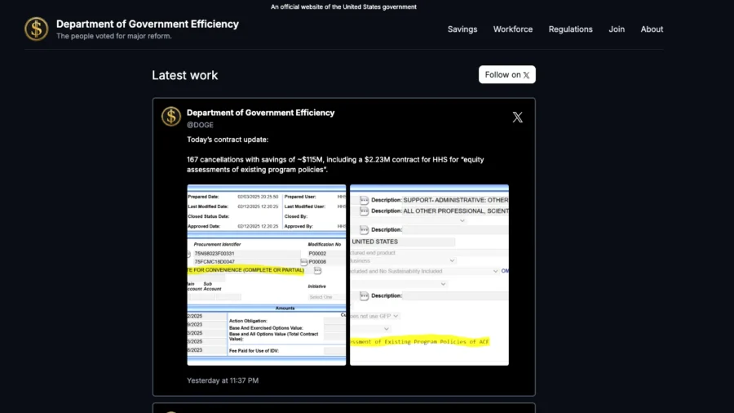Open the right contract description screenshot
The image size is (734, 413).
[x=429, y=275]
